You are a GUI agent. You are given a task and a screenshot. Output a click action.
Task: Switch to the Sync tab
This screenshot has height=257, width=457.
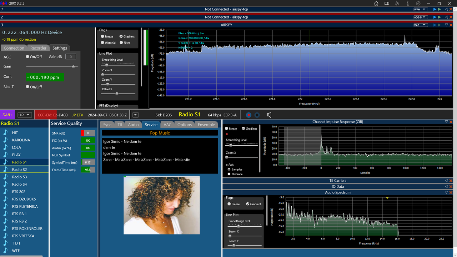[107, 125]
